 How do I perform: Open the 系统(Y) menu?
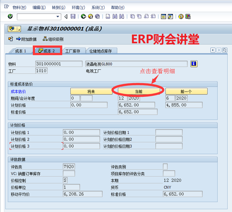[98, 7]
